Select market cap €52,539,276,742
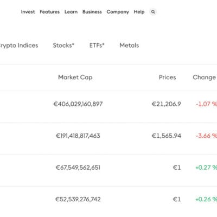The height and width of the screenshot is (217, 217). click(x=78, y=199)
